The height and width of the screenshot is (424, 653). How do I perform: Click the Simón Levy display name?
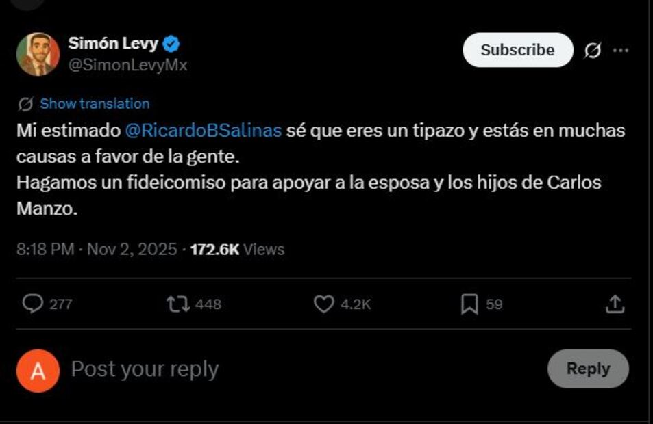point(113,44)
